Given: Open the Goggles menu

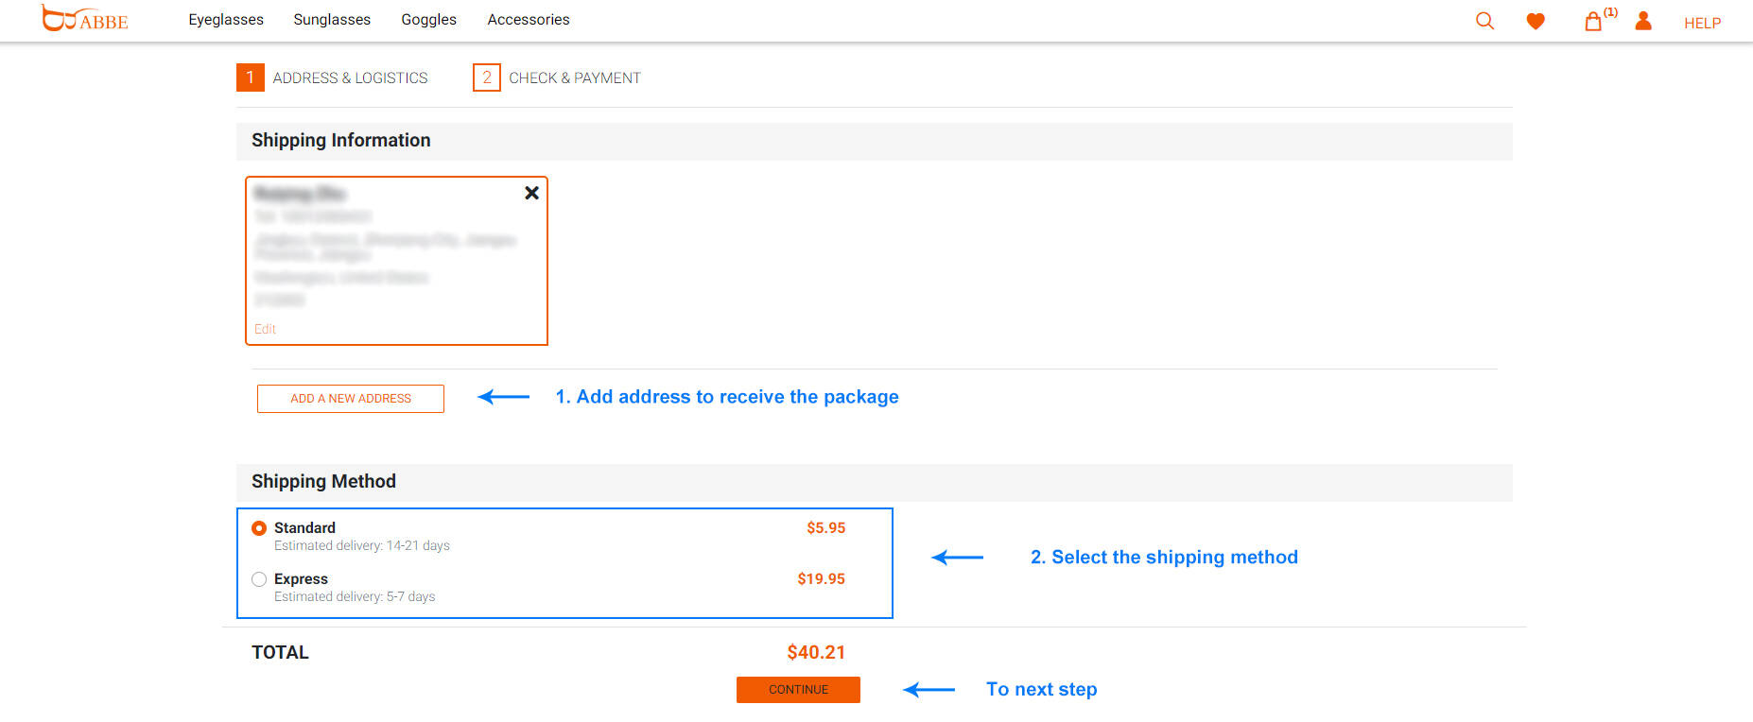Looking at the screenshot, I should [428, 20].
